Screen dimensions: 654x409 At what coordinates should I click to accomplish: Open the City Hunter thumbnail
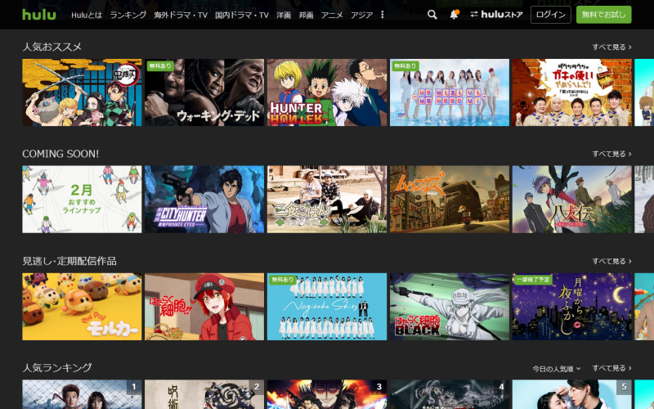point(204,200)
